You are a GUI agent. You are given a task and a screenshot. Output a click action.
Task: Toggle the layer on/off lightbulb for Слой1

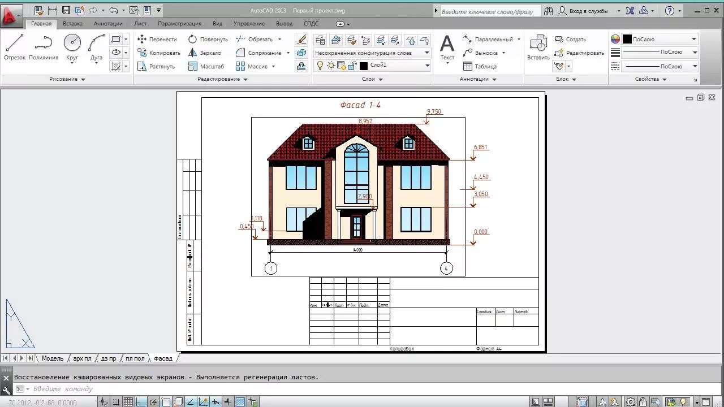[320, 66]
